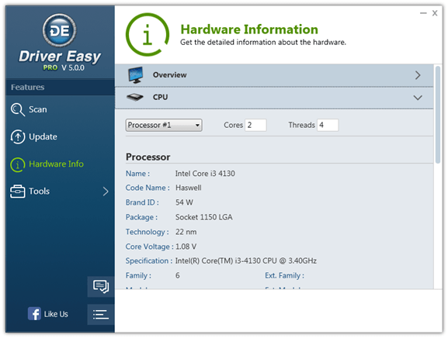Expand the Tools submenu chevron
448x338 pixels.
tap(106, 191)
